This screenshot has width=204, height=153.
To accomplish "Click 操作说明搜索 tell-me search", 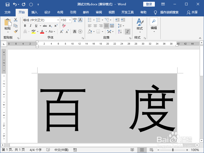I will 169,12.
